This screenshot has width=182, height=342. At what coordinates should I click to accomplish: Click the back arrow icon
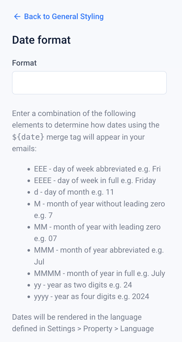click(x=17, y=17)
